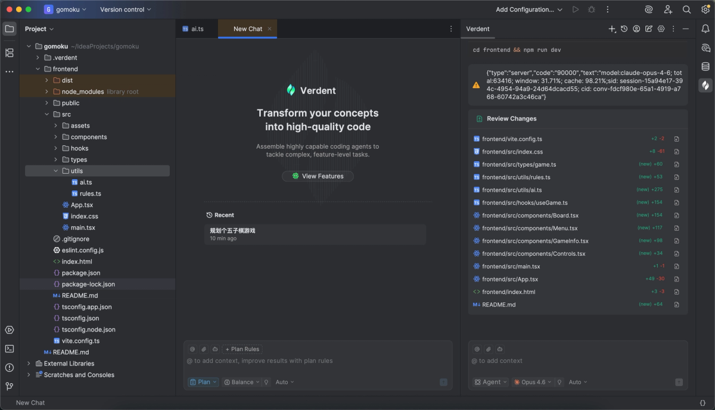Open IDE settings gear in title bar
This screenshot has width=715, height=410.
[x=705, y=10]
